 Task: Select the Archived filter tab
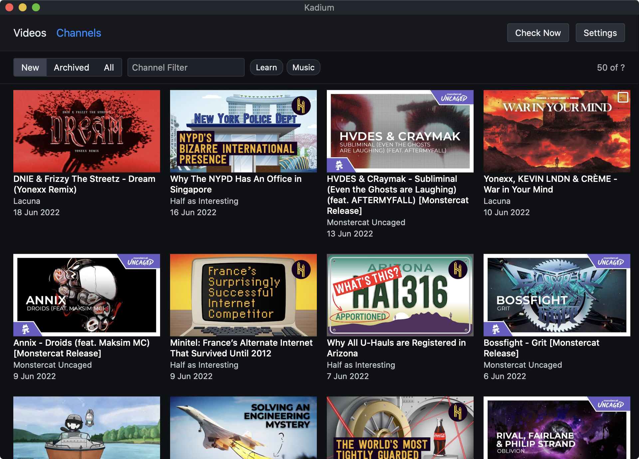pos(72,67)
